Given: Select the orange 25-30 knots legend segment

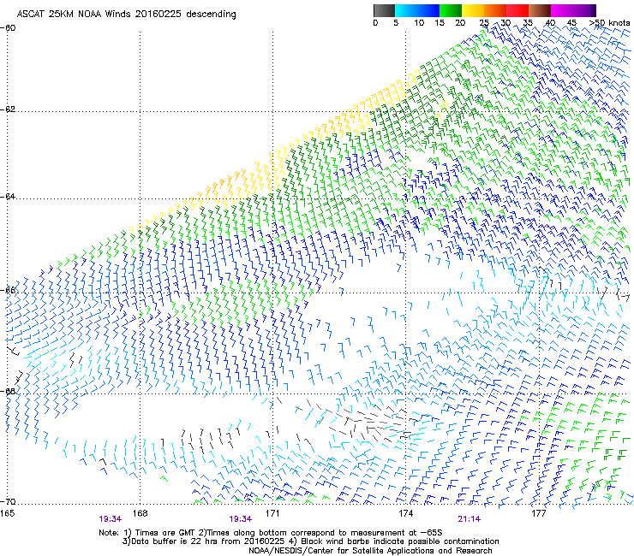Looking at the screenshot, I should pos(495,10).
